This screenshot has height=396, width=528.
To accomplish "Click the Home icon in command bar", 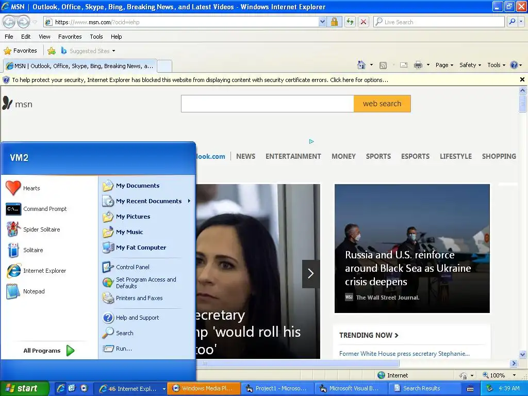I will click(x=361, y=65).
